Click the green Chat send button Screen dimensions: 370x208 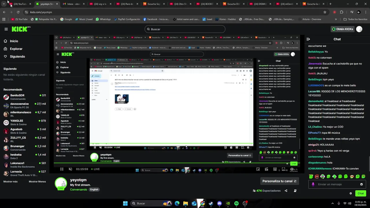pyautogui.click(x=360, y=194)
